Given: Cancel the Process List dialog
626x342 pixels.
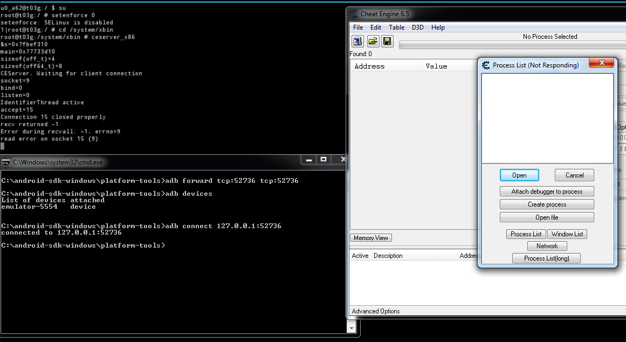Looking at the screenshot, I should 574,175.
